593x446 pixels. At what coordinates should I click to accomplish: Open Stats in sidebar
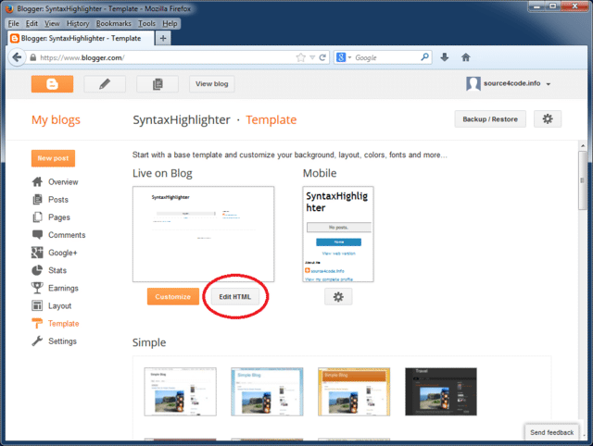point(57,270)
